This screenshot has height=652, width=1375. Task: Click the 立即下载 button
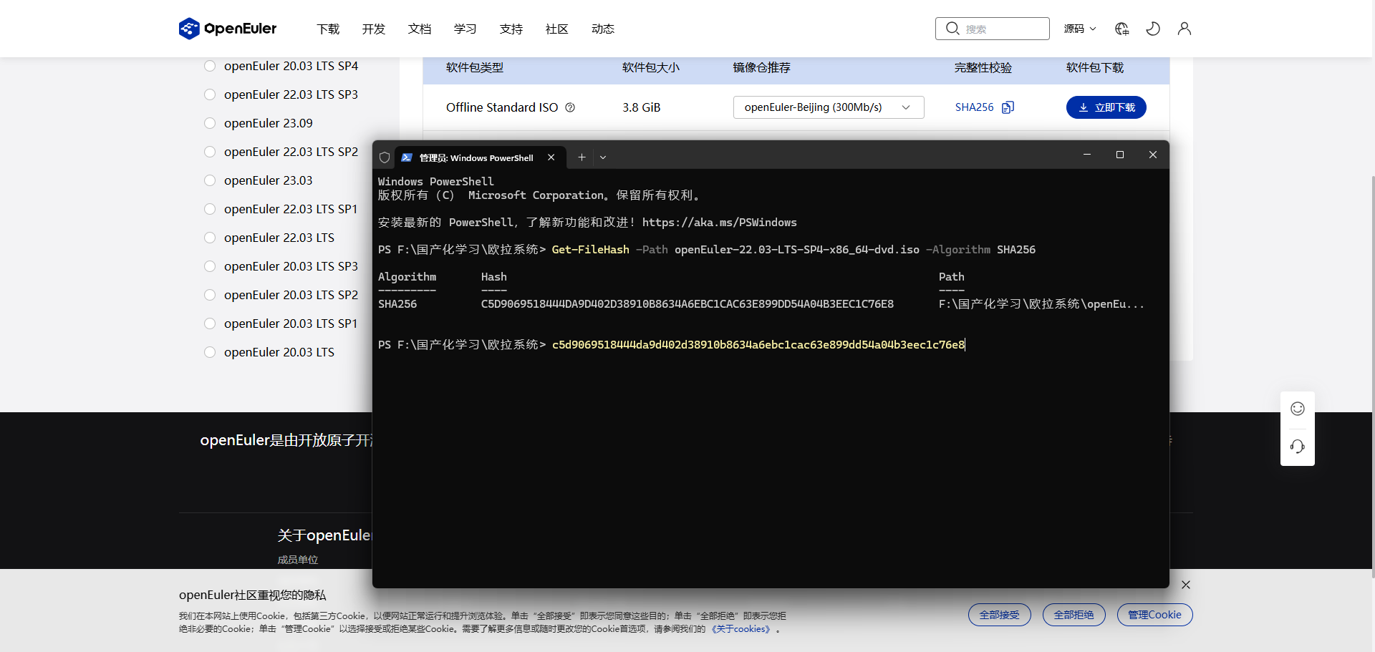pos(1106,107)
